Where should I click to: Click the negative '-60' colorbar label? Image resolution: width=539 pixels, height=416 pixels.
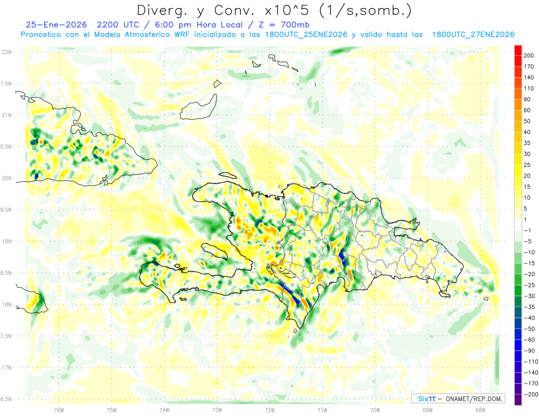click(x=529, y=340)
